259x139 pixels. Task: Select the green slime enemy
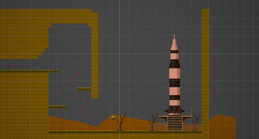113,118
